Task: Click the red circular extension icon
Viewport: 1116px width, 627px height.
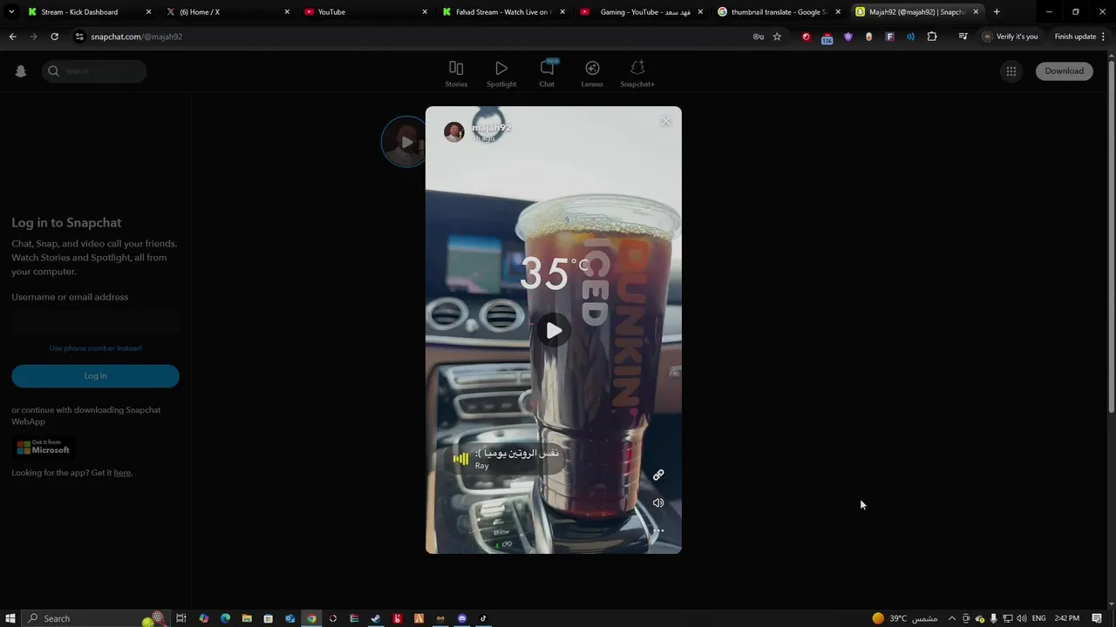Action: 806,37
